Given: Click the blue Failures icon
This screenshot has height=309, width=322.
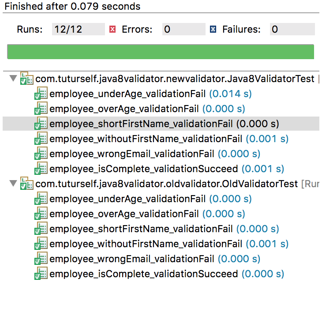Looking at the screenshot, I should (213, 30).
